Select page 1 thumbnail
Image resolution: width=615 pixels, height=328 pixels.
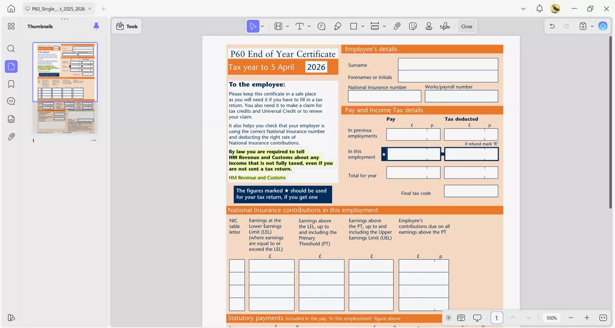coord(65,88)
